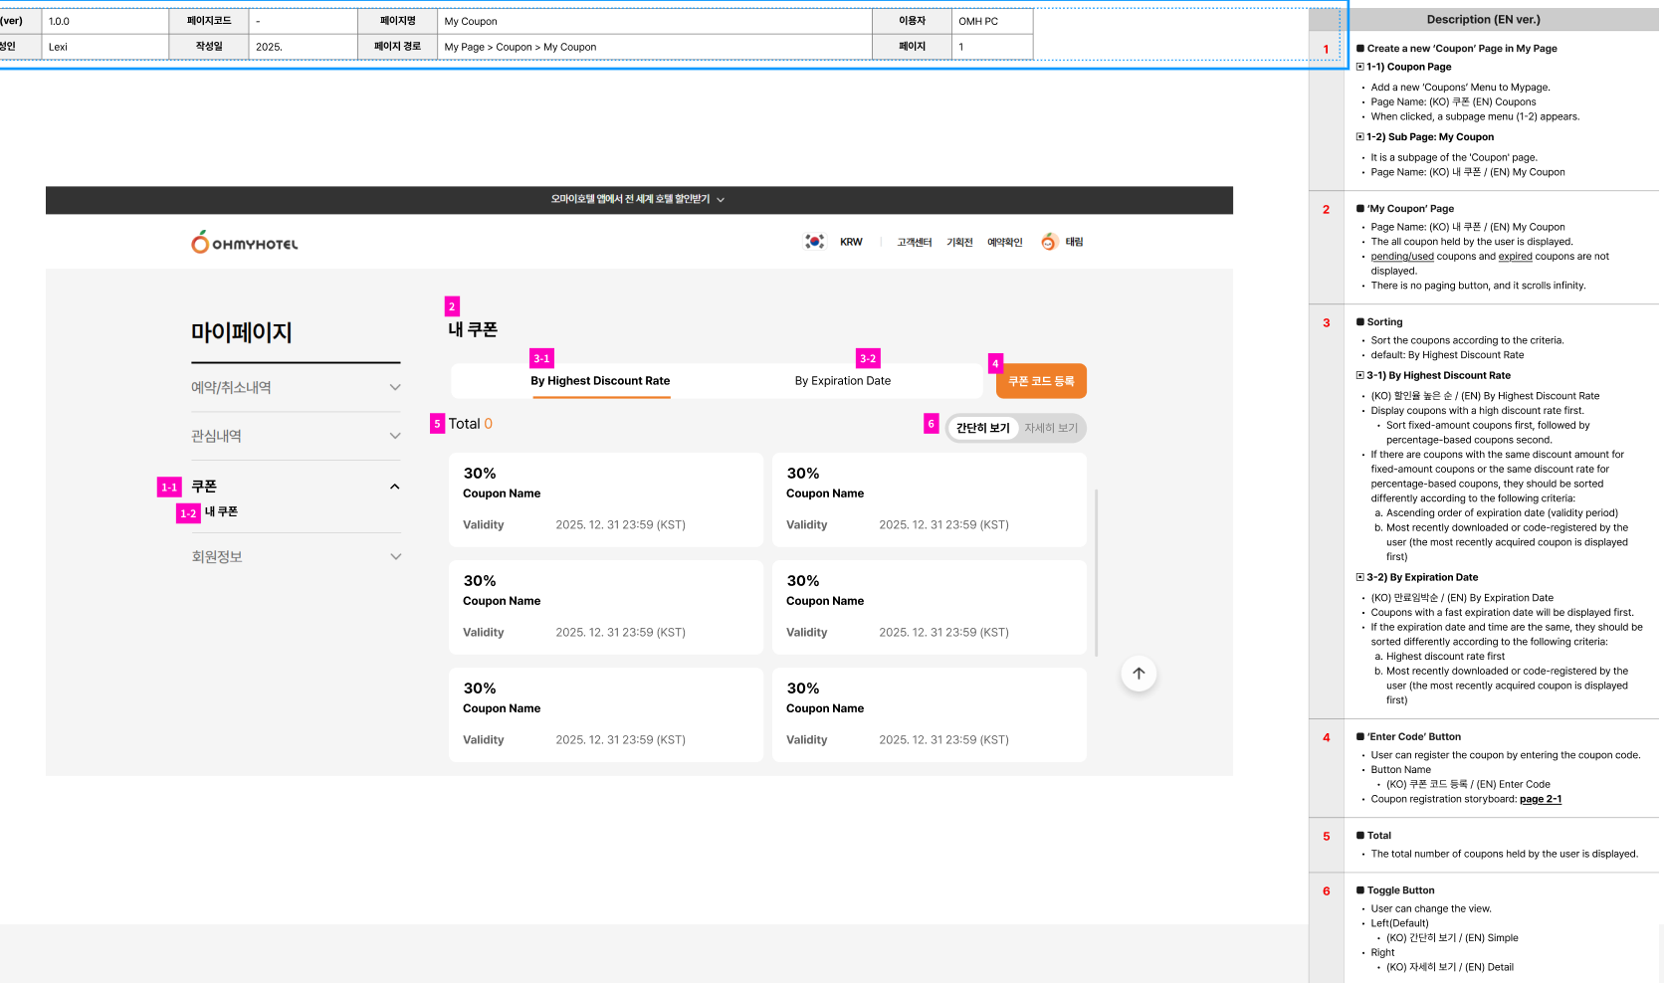Click 'default: By Highest Discount Rate' description line

[x=1447, y=355]
